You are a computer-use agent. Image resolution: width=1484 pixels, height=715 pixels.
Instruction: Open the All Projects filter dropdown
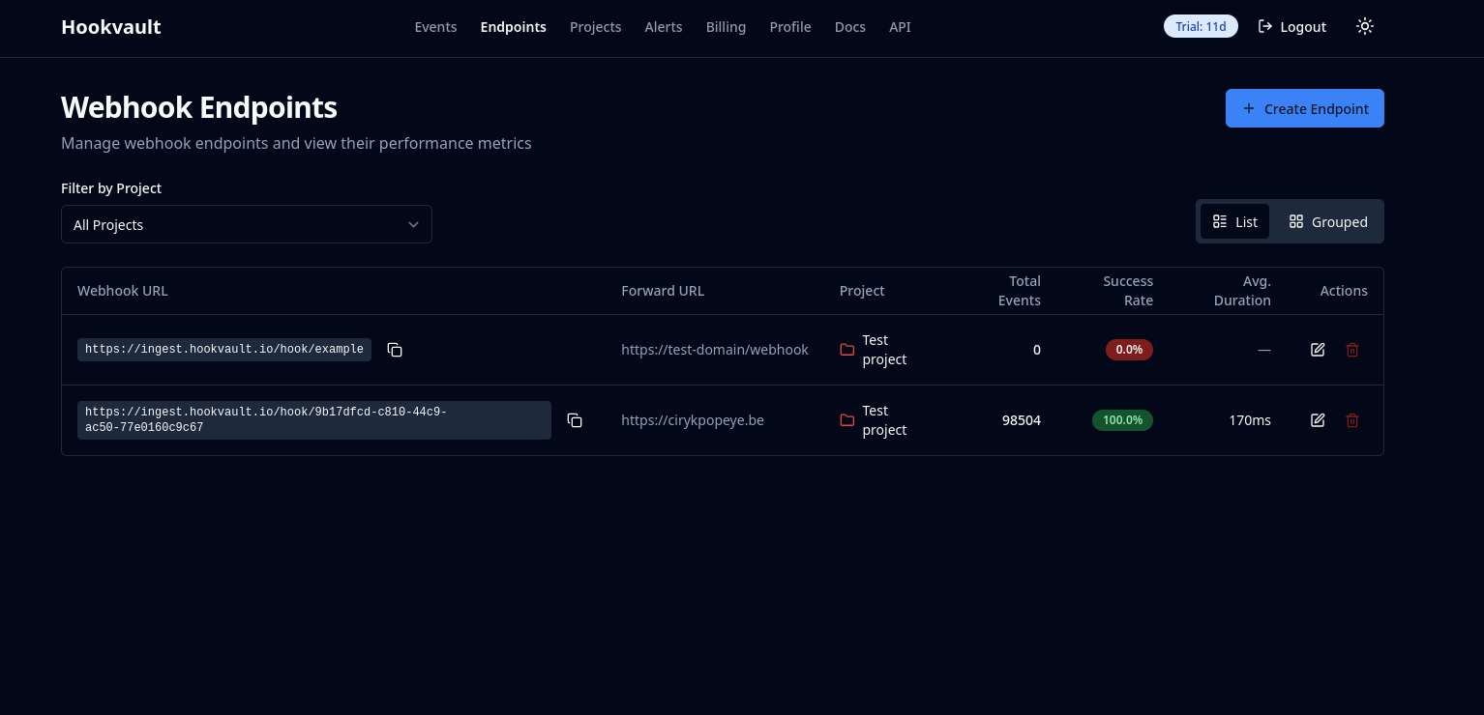[x=247, y=224]
